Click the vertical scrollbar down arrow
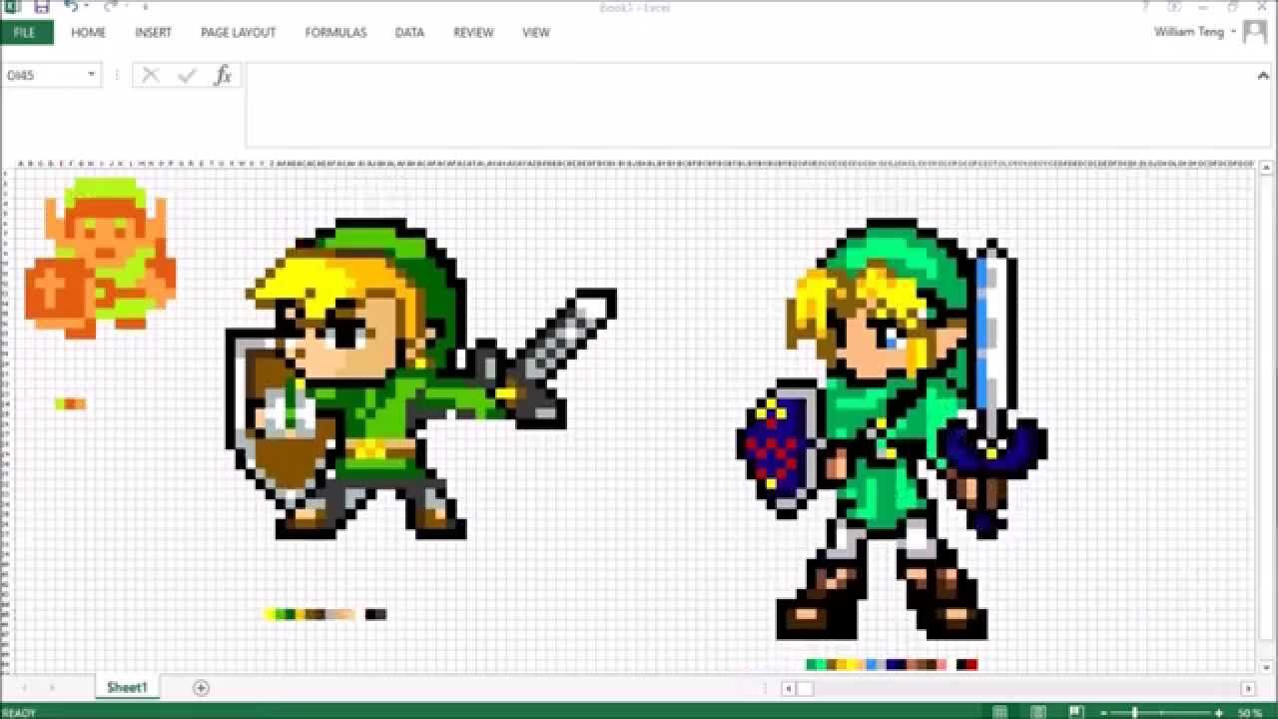1278x719 pixels. [1265, 666]
